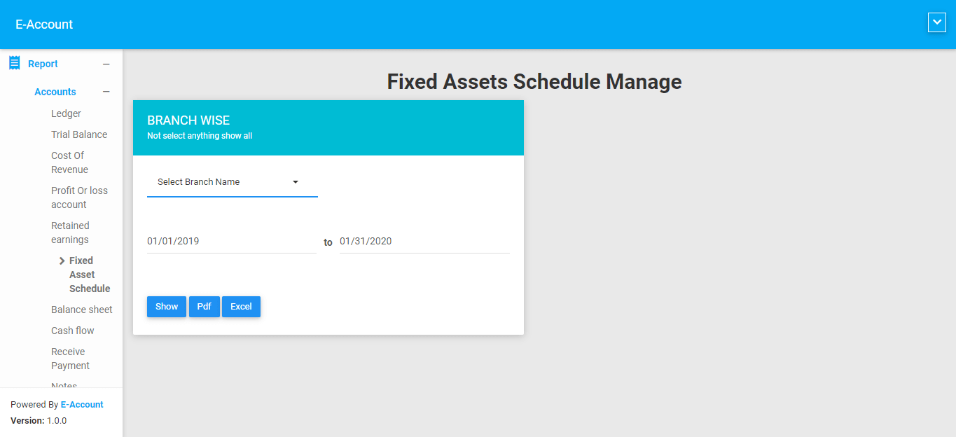The height and width of the screenshot is (437, 956).
Task: Open the Trial Balance report
Action: pos(79,134)
